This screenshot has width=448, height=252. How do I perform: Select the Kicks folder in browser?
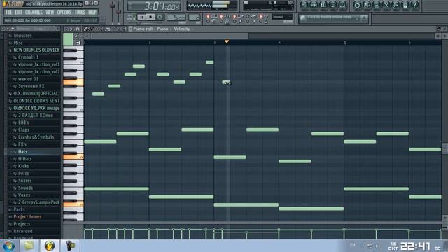click(23, 166)
